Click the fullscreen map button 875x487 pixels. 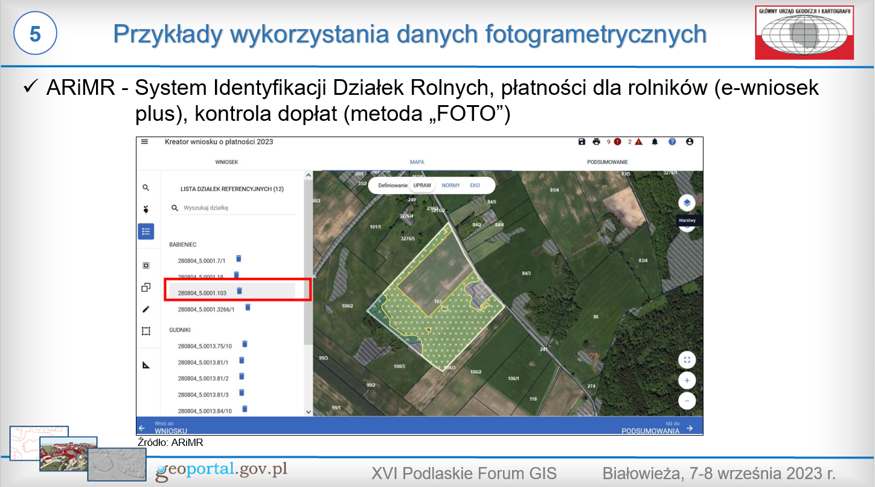point(687,360)
